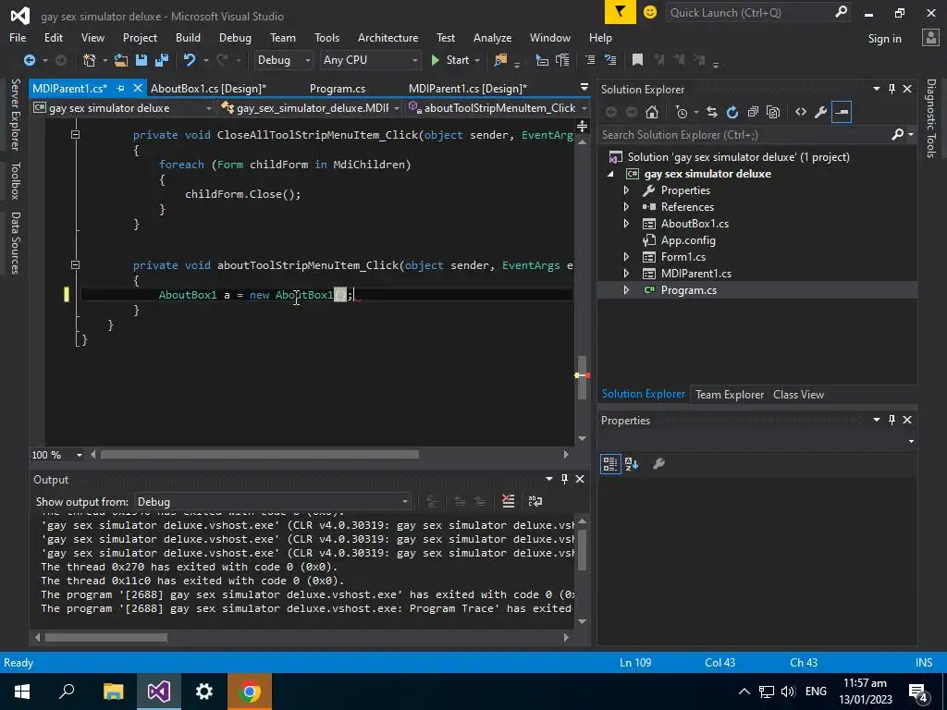Toggle auto-hide pin on Solution Explorer
947x710 pixels.
click(892, 90)
